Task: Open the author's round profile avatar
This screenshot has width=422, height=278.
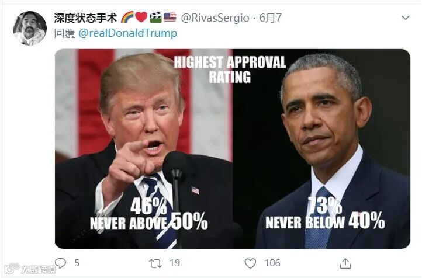Action: tap(30, 28)
